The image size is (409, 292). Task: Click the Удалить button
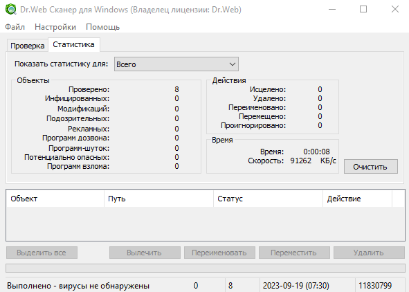[x=369, y=253]
